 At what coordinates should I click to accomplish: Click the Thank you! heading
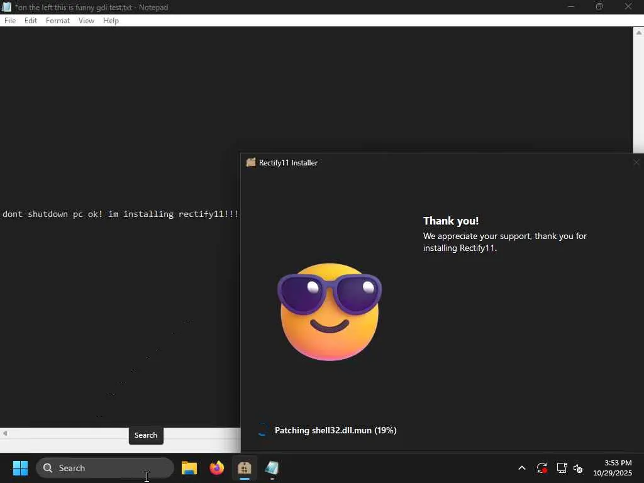click(x=451, y=221)
